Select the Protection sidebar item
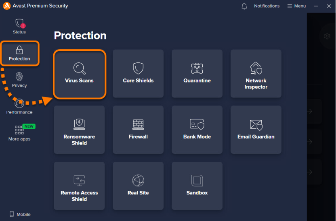 [19, 53]
